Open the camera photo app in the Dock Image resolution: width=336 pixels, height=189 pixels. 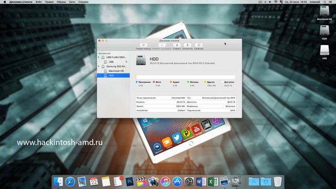pyautogui.click(x=153, y=182)
